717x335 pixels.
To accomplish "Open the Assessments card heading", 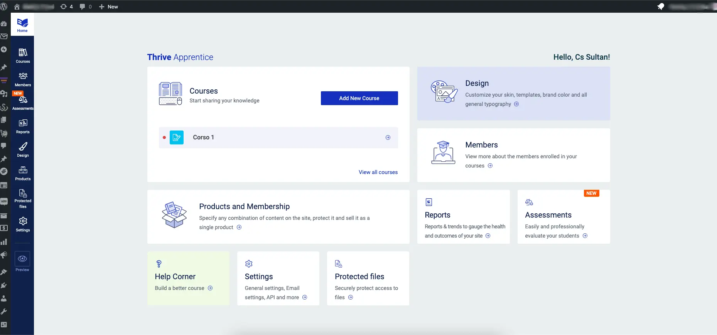I will click(548, 215).
